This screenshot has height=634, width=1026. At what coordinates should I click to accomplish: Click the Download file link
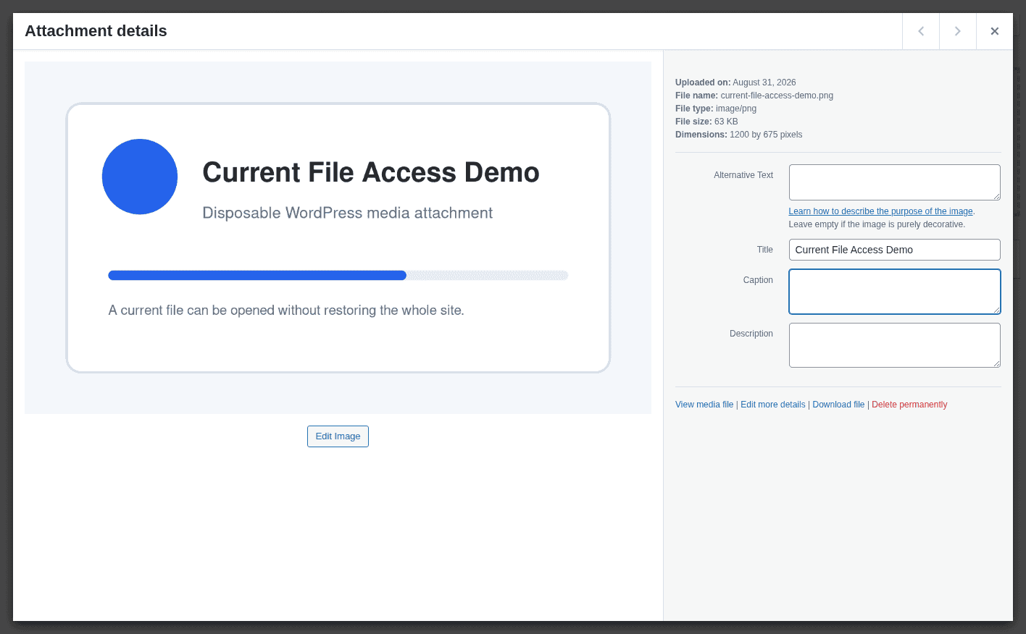(838, 405)
